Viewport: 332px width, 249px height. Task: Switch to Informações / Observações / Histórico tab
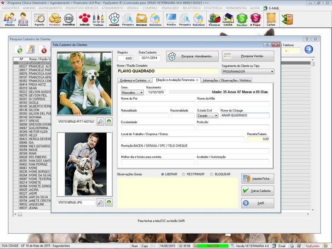tap(227, 81)
